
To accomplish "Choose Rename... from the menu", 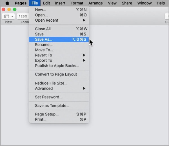I will click(x=59, y=45).
